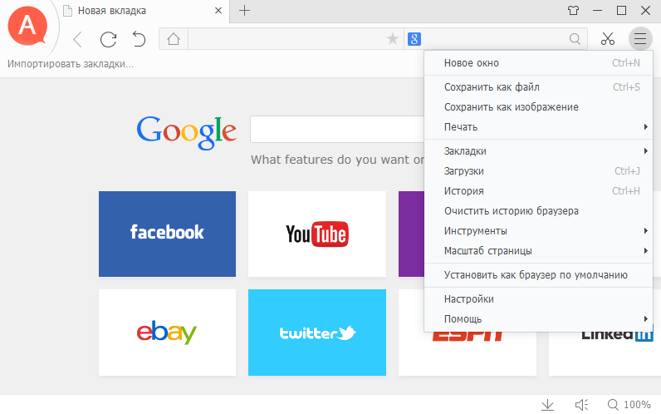The height and width of the screenshot is (414, 661).
Task: Select Сохранить как файл
Action: pos(538,87)
